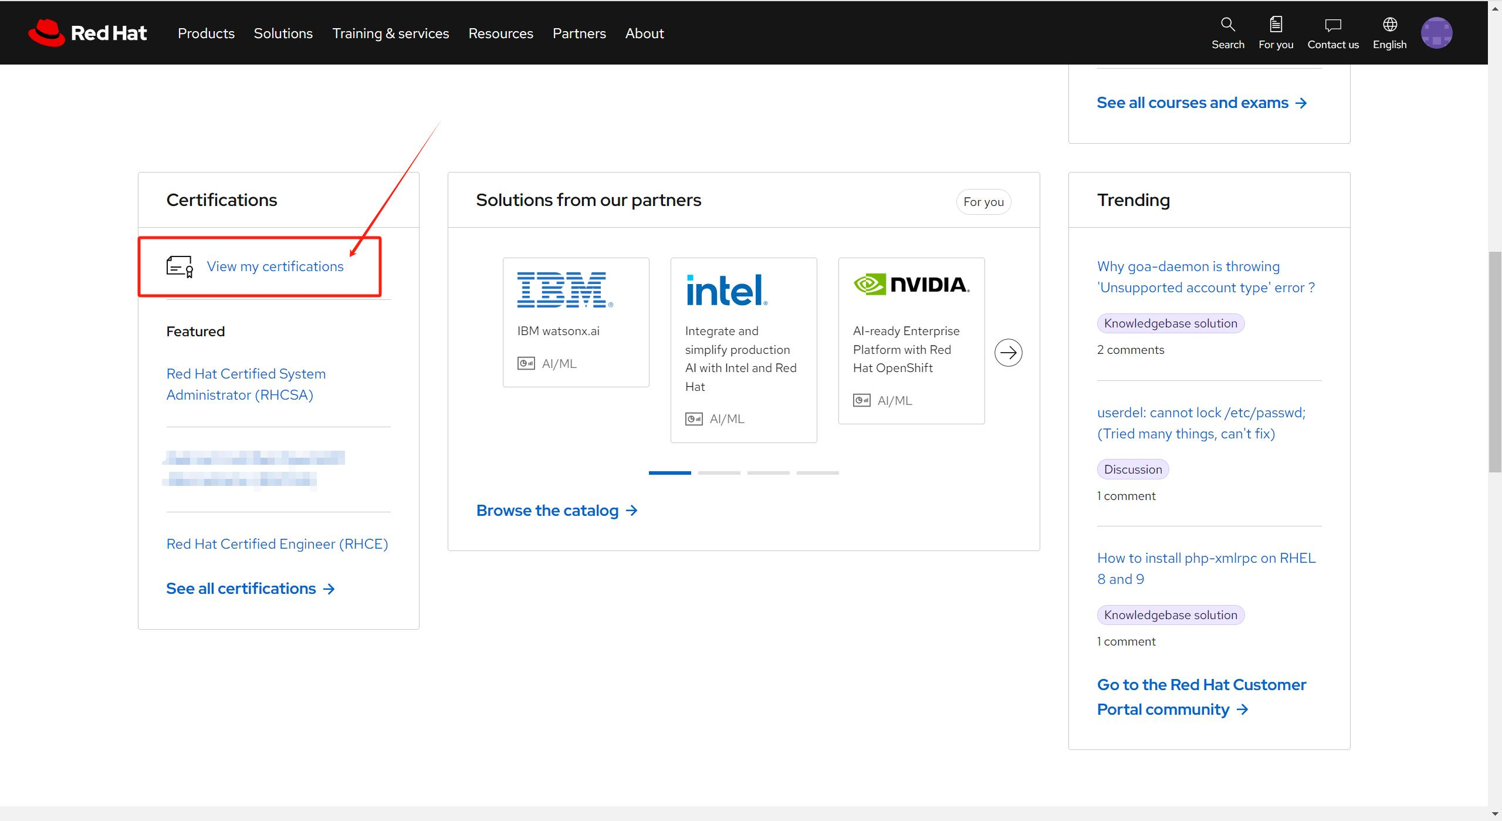Click the NVIDIA logo
Screen dimensions: 1502x821
(x=911, y=285)
